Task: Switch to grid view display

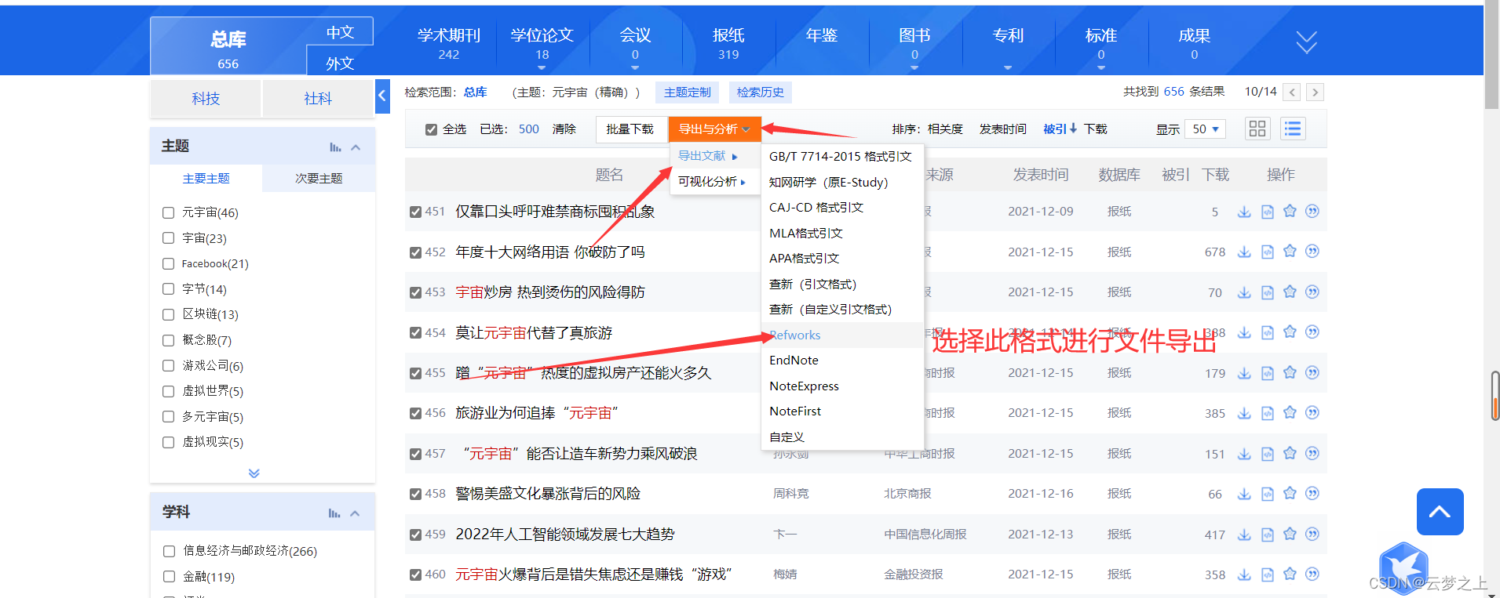Action: coord(1257,129)
